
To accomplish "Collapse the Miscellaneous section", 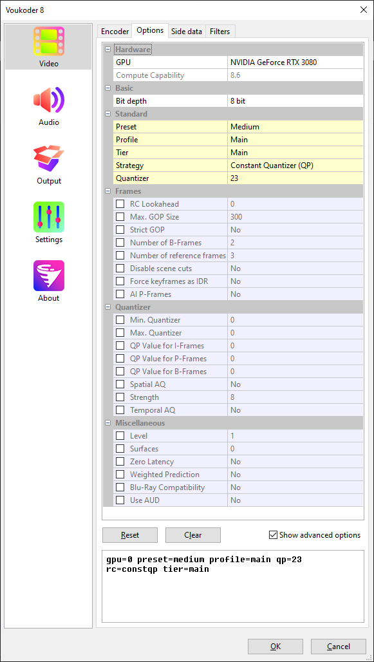I will (108, 423).
